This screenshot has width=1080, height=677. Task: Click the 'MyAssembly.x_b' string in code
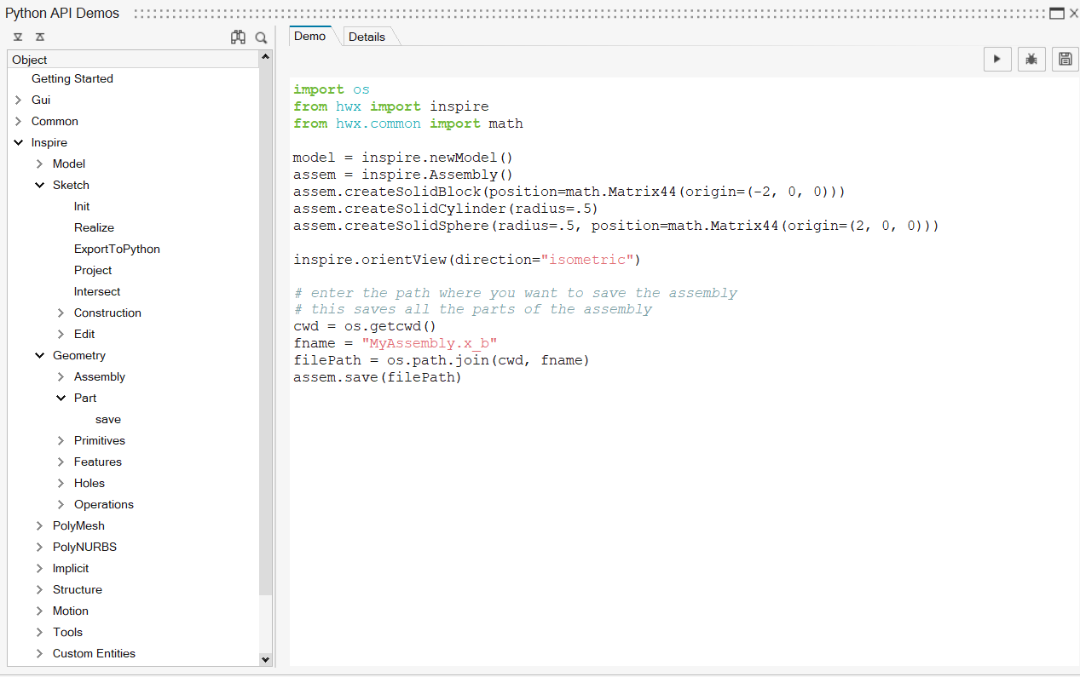point(430,343)
